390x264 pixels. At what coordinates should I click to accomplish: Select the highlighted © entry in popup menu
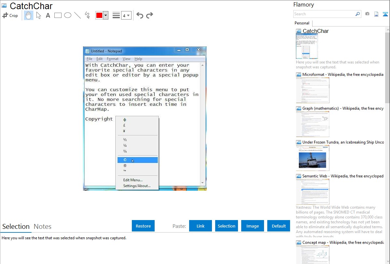pyautogui.click(x=138, y=160)
